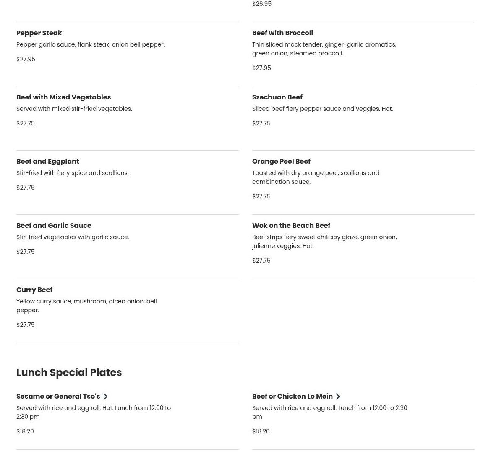Screen dimensions: 491x454
Task: Select the Beef with Broccoli item
Action: [x=282, y=33]
